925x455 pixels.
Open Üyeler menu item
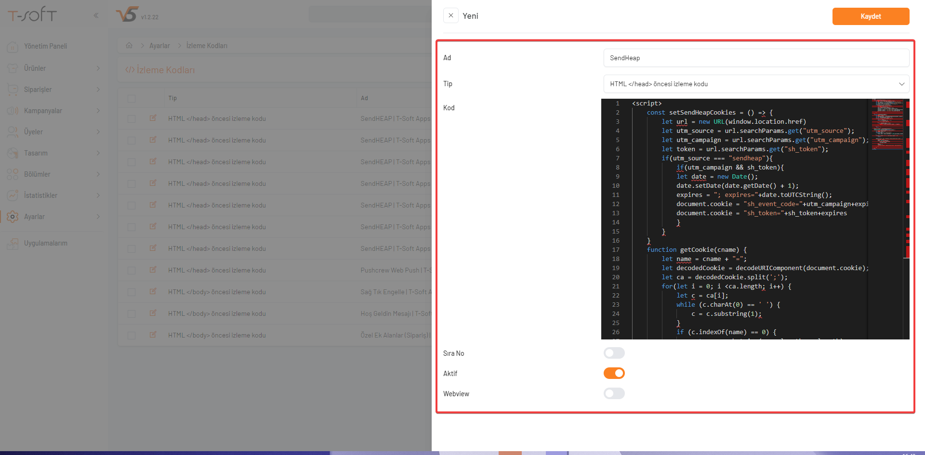pos(33,132)
